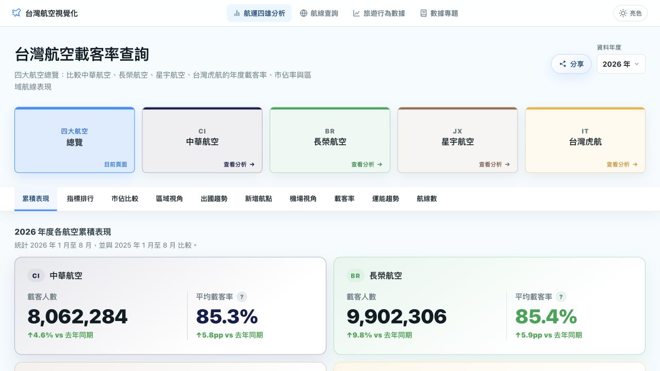Open 數據專題 nav item
This screenshot has height=371, width=660.
(439, 13)
